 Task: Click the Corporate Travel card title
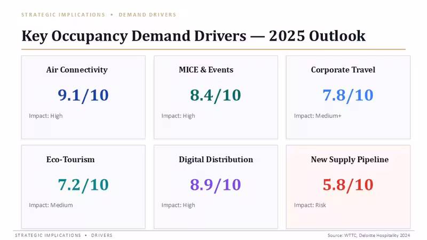click(x=343, y=70)
